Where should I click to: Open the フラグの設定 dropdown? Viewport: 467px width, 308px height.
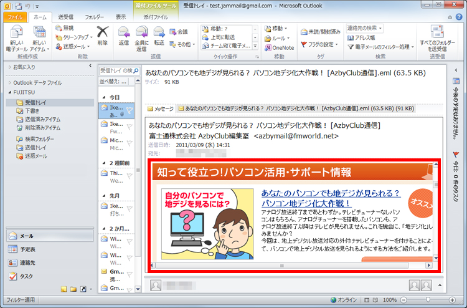[319, 44]
